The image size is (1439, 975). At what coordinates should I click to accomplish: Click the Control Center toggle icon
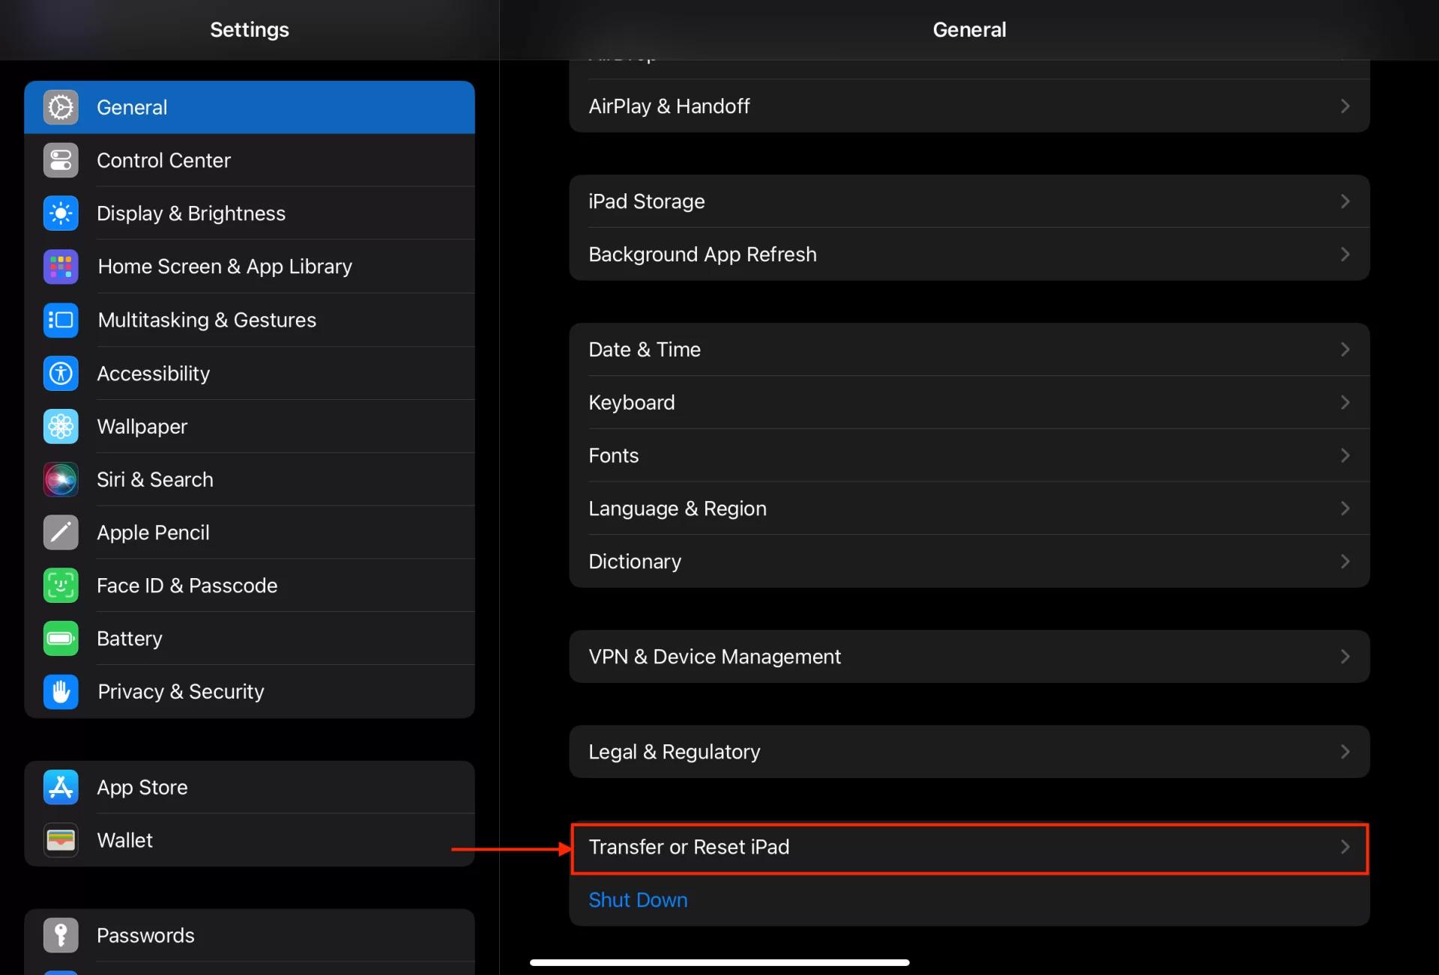(x=61, y=160)
